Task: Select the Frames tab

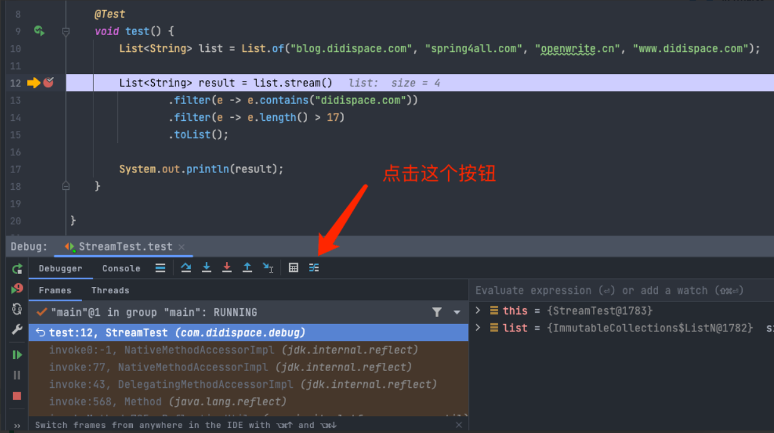Action: [x=55, y=290]
